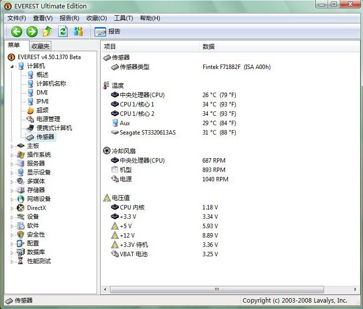363x309 pixels.
Task: Open the DirectX tree node
Action: [x=36, y=208]
